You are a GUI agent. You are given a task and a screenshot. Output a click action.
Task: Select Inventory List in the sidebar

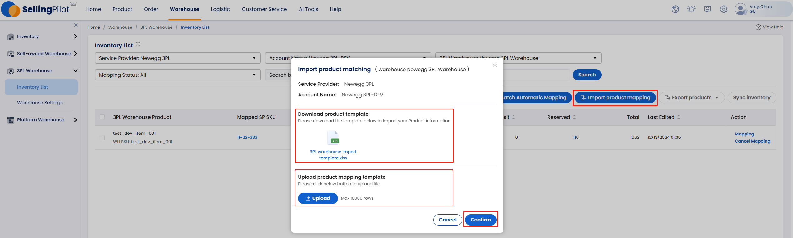click(x=41, y=87)
